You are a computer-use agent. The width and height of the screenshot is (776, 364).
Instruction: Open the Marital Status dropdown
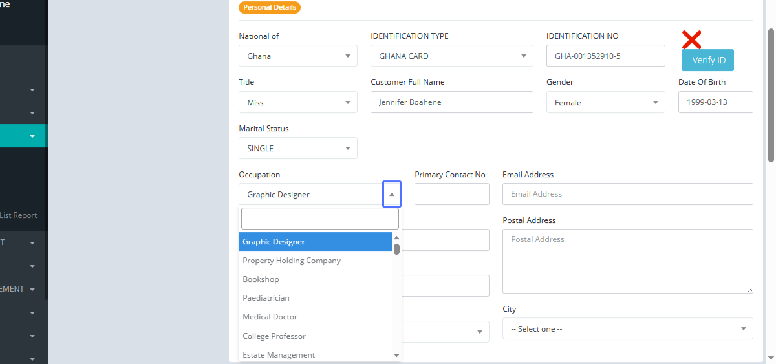point(297,149)
